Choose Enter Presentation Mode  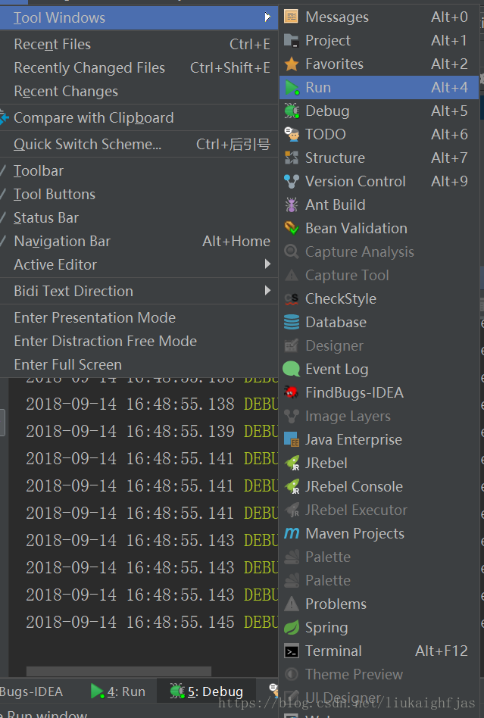(139, 317)
